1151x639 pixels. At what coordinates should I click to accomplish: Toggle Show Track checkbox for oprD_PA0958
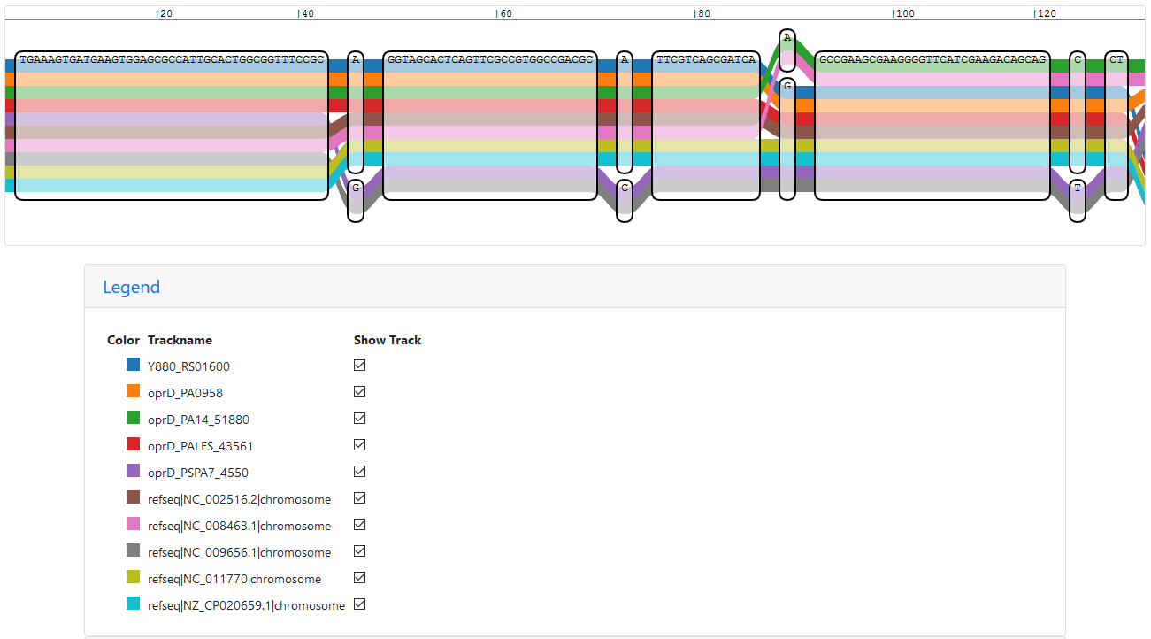pos(359,392)
